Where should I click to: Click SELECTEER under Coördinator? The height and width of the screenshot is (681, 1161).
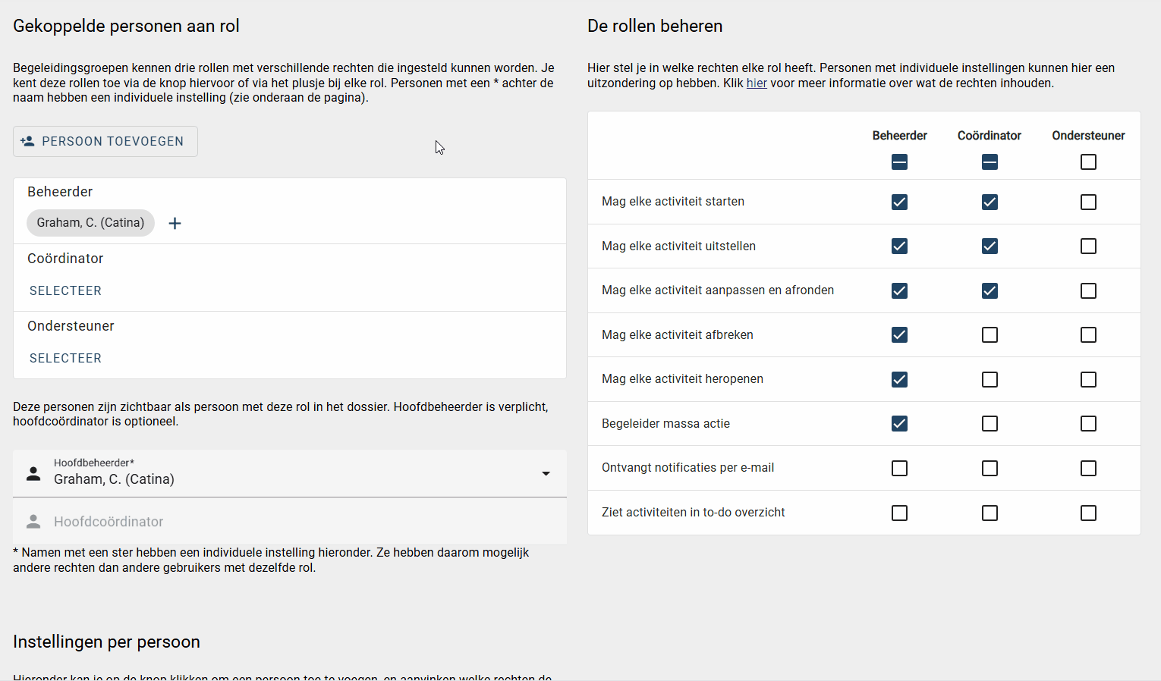pos(65,290)
